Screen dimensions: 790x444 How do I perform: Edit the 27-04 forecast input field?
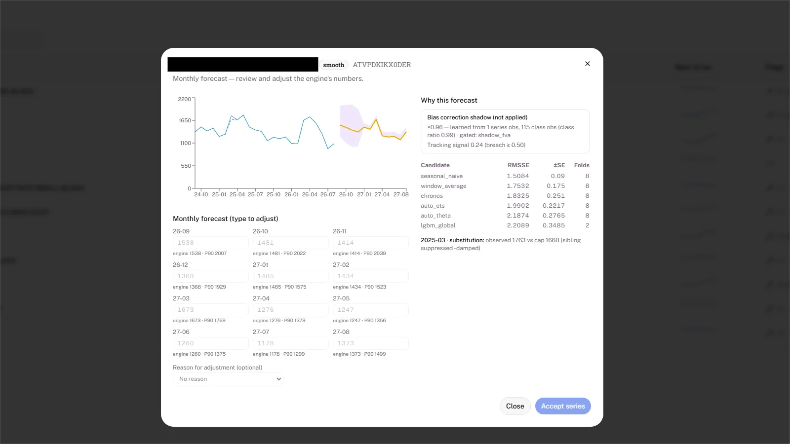coord(291,310)
